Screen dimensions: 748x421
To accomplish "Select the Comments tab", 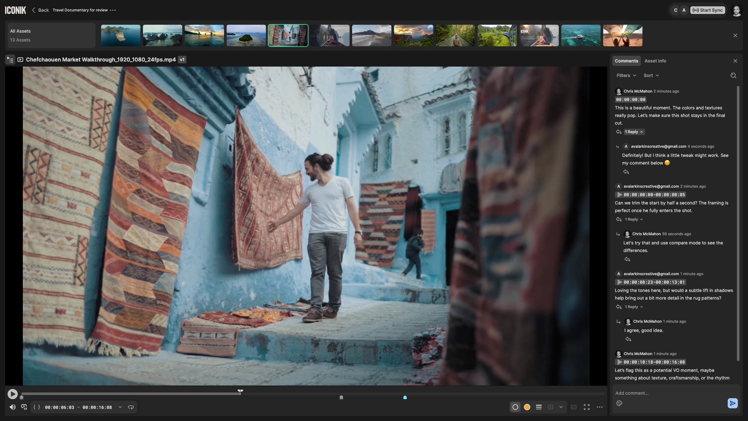I will click(626, 61).
